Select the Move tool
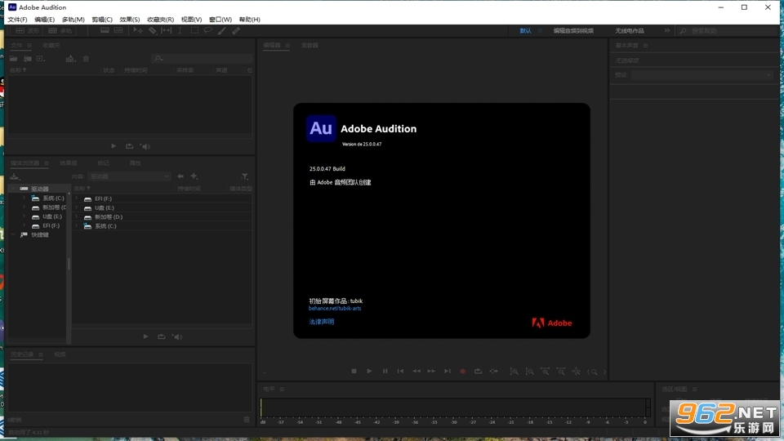Image resolution: width=784 pixels, height=441 pixels. tap(137, 30)
